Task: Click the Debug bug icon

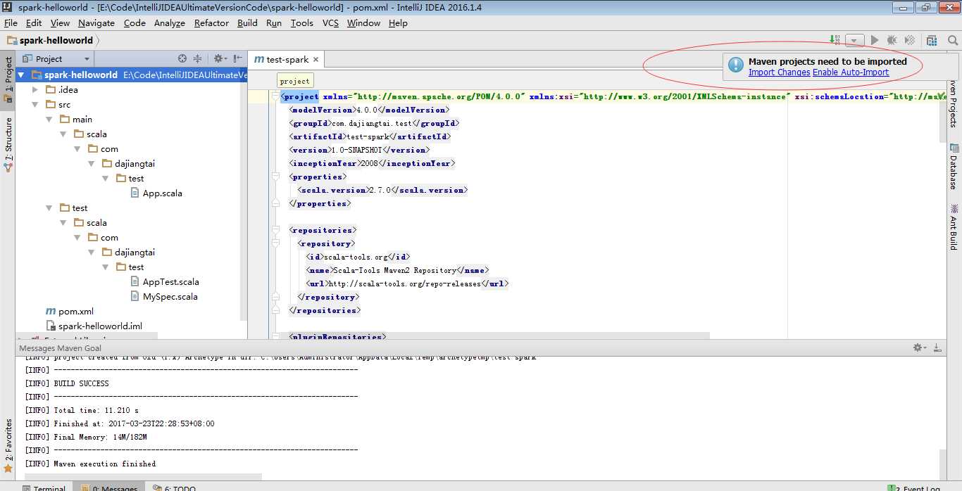Action: [892, 41]
